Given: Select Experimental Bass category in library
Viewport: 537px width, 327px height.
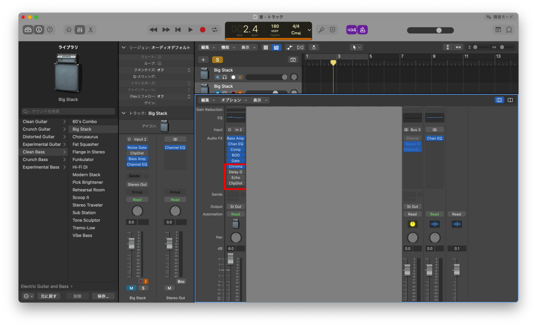Looking at the screenshot, I should 44,167.
